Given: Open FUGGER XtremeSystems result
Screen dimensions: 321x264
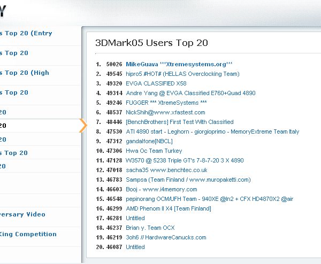Looking at the screenshot, I should point(166,103).
